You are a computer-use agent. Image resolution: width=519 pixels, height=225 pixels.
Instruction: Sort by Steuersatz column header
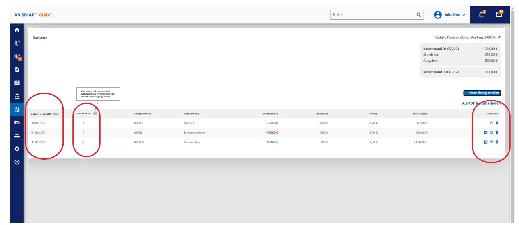tap(322, 114)
